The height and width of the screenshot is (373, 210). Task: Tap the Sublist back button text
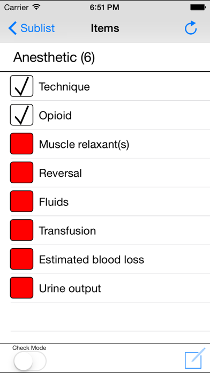point(37,28)
